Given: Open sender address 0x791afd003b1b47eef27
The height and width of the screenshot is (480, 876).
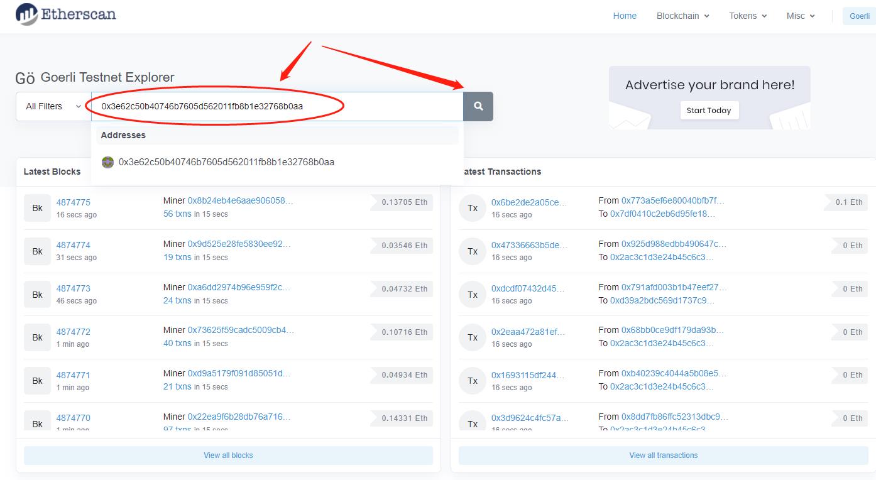Looking at the screenshot, I should pyautogui.click(x=674, y=287).
